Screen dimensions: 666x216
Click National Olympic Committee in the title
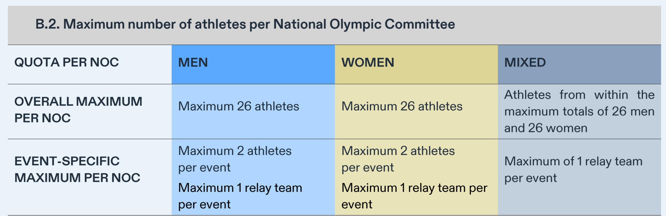[364, 24]
